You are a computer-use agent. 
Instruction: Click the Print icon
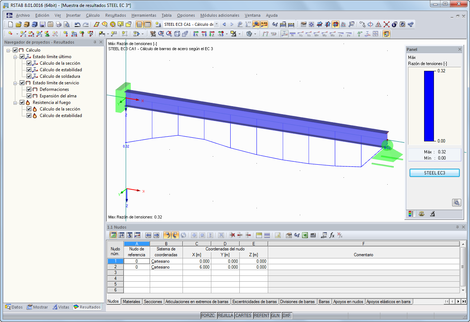point(58,24)
